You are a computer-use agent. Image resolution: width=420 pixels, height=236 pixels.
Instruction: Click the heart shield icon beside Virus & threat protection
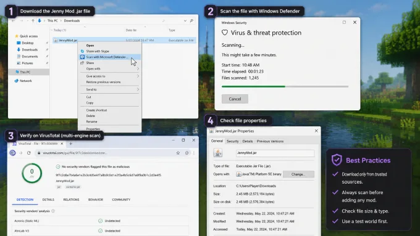click(225, 33)
